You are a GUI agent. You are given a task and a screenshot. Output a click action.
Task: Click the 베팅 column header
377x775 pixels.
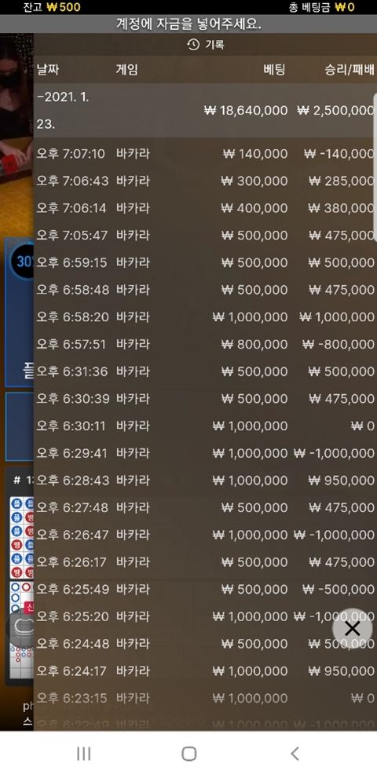click(274, 70)
